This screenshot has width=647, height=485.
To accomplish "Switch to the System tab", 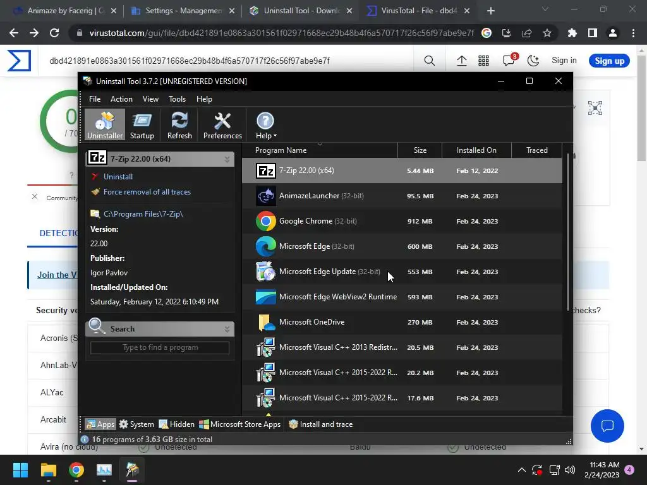I will click(136, 424).
